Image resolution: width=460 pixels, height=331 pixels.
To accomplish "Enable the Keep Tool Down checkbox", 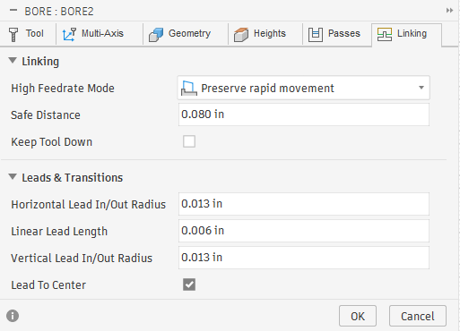I will click(x=189, y=141).
